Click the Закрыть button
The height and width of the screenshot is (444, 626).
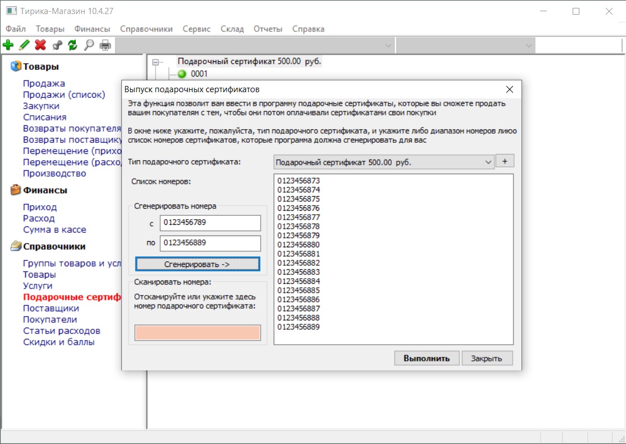click(487, 358)
